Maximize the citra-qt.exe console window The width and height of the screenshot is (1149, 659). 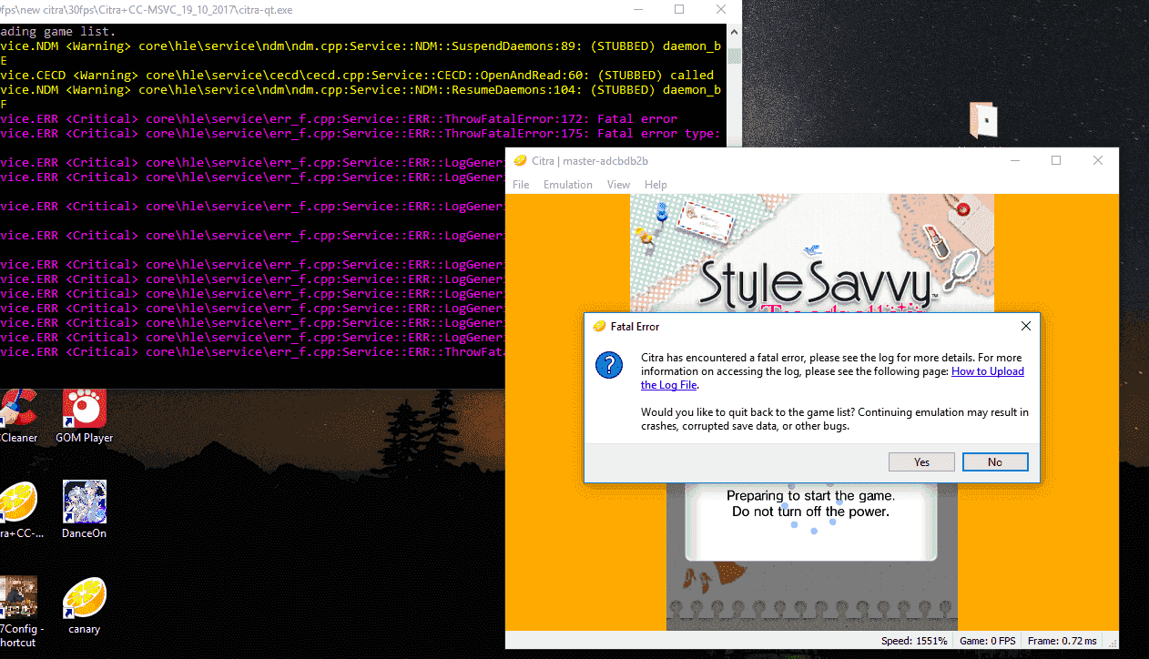(x=679, y=9)
